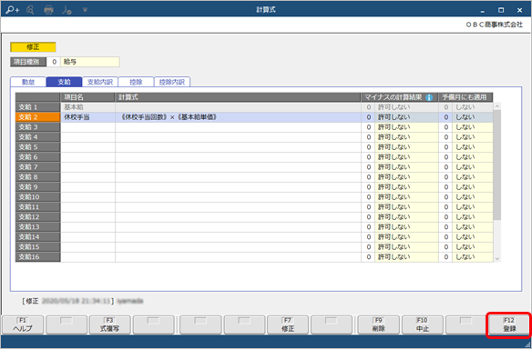Select the 支給 1 row header
Image resolution: width=532 pixels, height=349 pixels.
pos(37,107)
